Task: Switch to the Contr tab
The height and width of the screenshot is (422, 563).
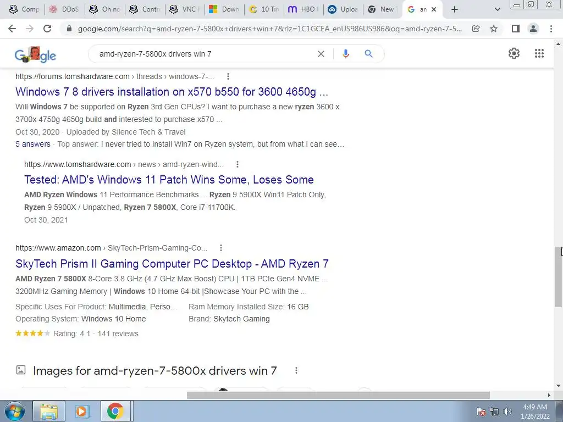Action: tap(145, 9)
